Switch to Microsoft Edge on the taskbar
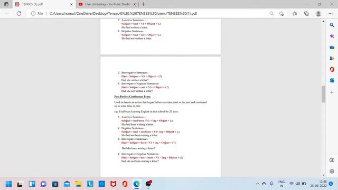Screen dimensions: 338x190 (x=136, y=184)
